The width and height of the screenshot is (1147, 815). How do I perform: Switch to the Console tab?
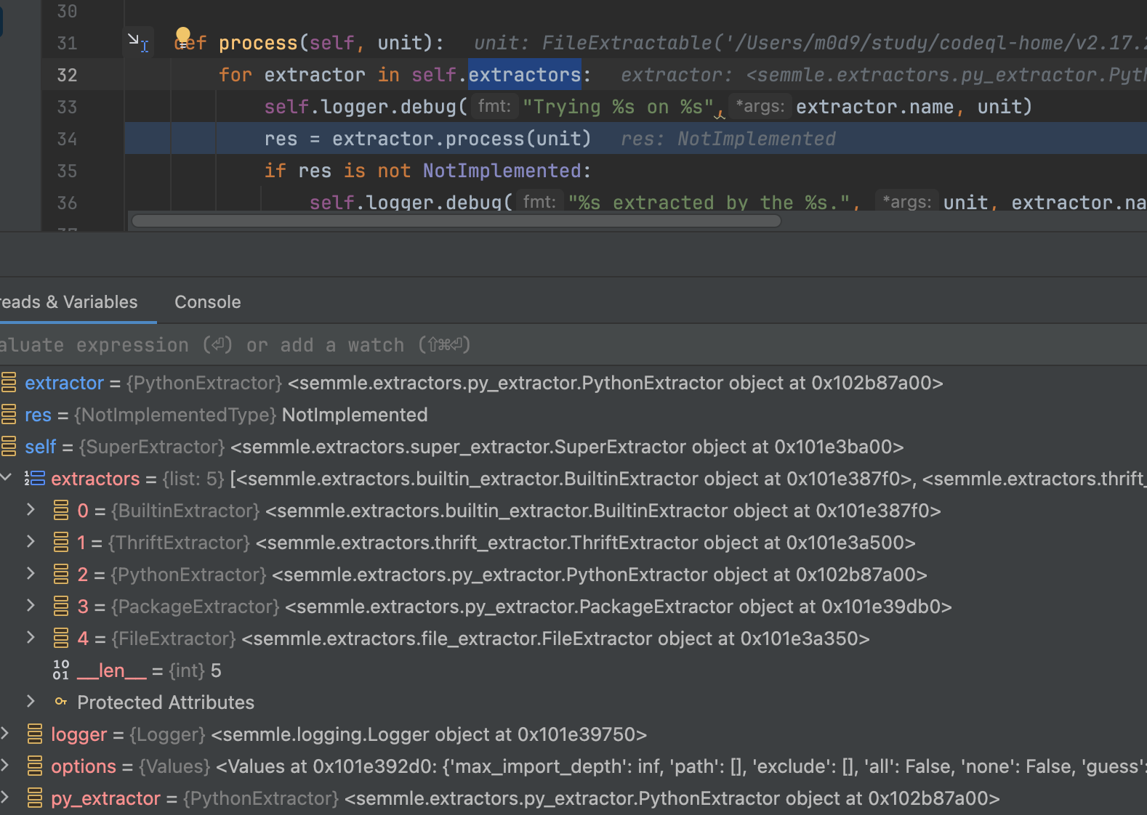pyautogui.click(x=208, y=302)
